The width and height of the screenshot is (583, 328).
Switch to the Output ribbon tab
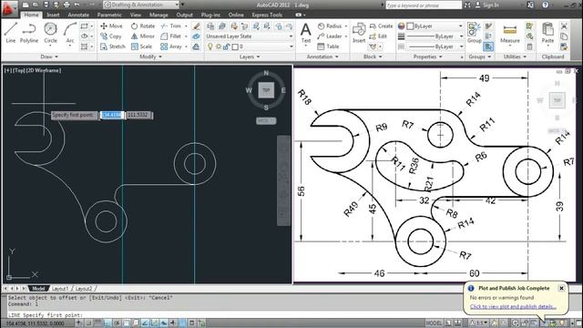pyautogui.click(x=184, y=15)
